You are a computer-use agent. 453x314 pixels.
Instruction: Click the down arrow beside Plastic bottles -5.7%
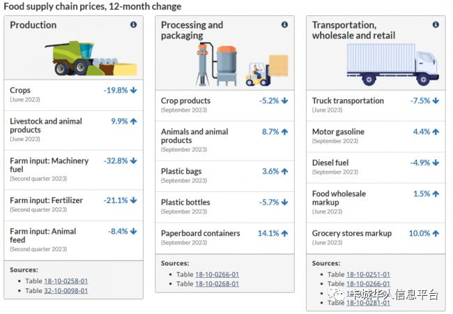pyautogui.click(x=284, y=202)
